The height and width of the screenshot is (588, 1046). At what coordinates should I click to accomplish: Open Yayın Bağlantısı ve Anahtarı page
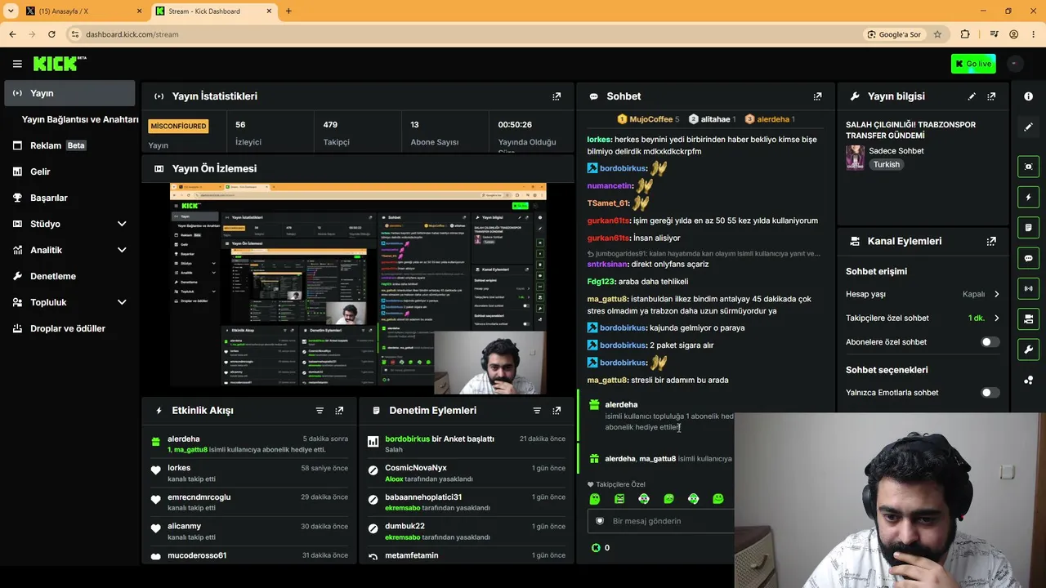point(80,119)
